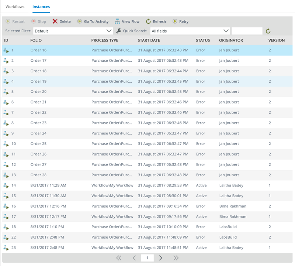Image resolution: width=295 pixels, height=266 pixels.
Task: Sort by the Status column header
Action: click(x=203, y=40)
